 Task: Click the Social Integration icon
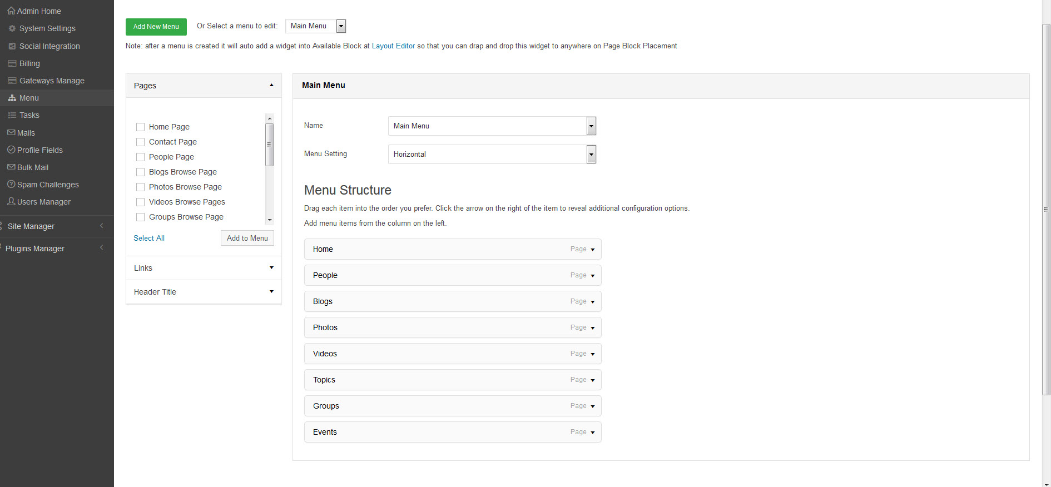click(x=12, y=46)
